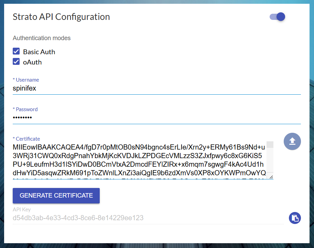
Task: Click the Basic Auth label text
Action: (39, 52)
